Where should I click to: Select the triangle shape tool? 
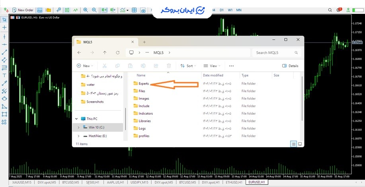(4, 106)
